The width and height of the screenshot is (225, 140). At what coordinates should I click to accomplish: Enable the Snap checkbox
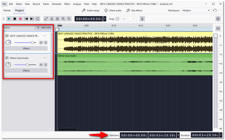coord(117,19)
